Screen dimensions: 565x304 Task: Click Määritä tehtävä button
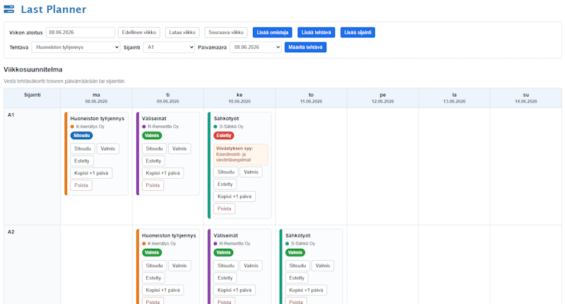pyautogui.click(x=306, y=47)
